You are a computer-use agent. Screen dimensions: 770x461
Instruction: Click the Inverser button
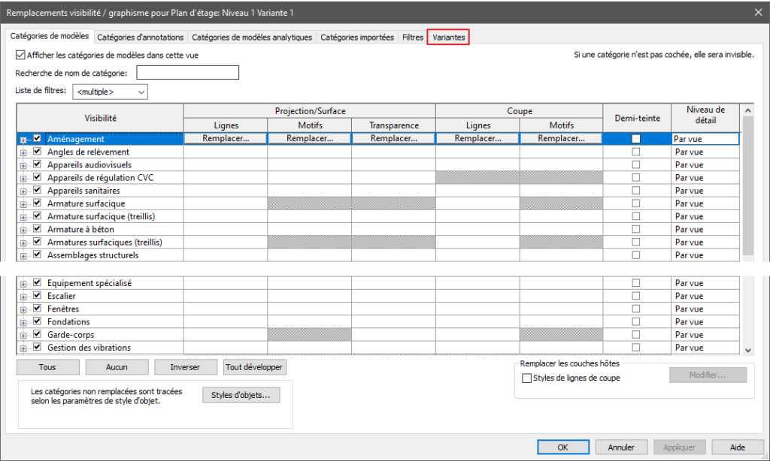(185, 367)
